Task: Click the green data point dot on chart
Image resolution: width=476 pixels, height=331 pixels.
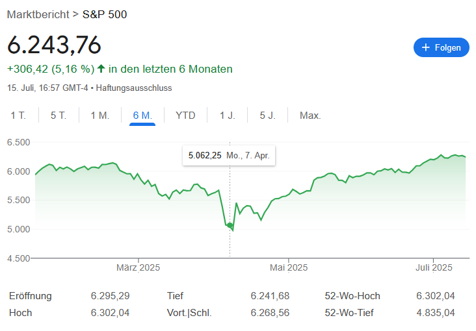Action: pos(230,225)
